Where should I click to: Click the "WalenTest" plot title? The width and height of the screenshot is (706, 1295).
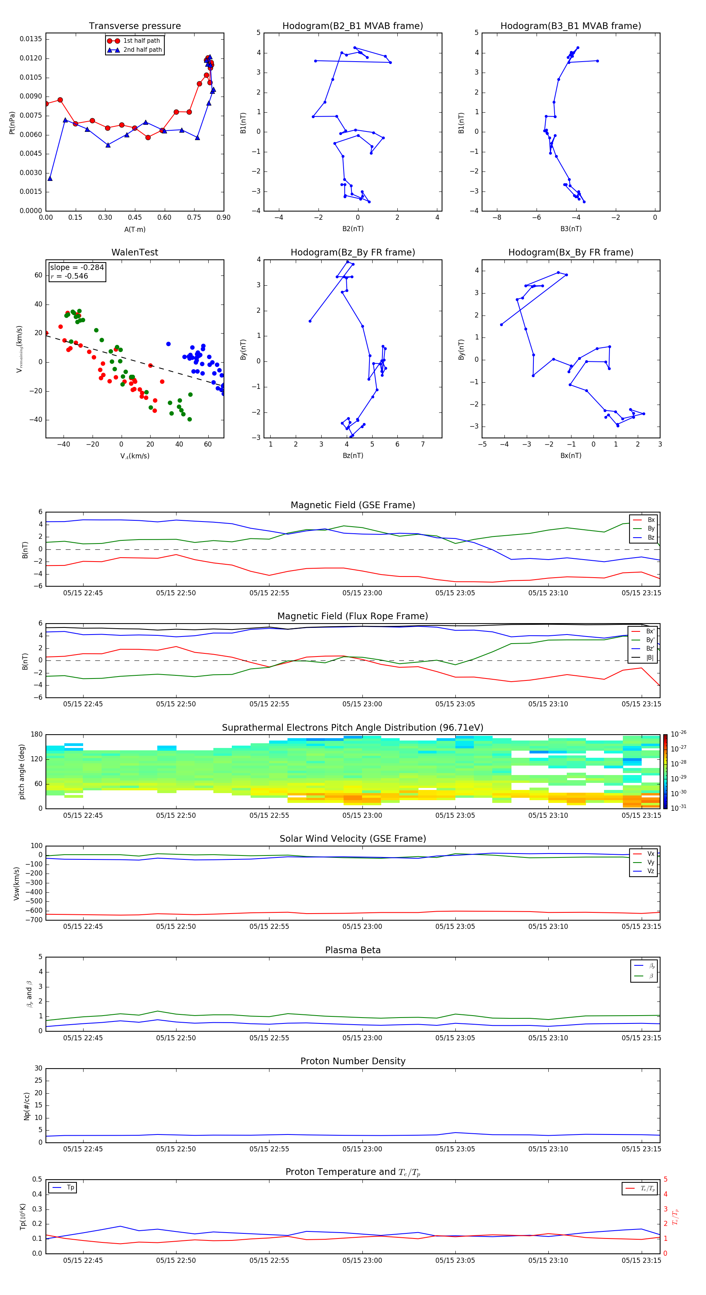[135, 252]
